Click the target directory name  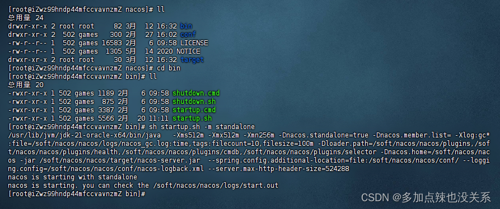point(192,59)
